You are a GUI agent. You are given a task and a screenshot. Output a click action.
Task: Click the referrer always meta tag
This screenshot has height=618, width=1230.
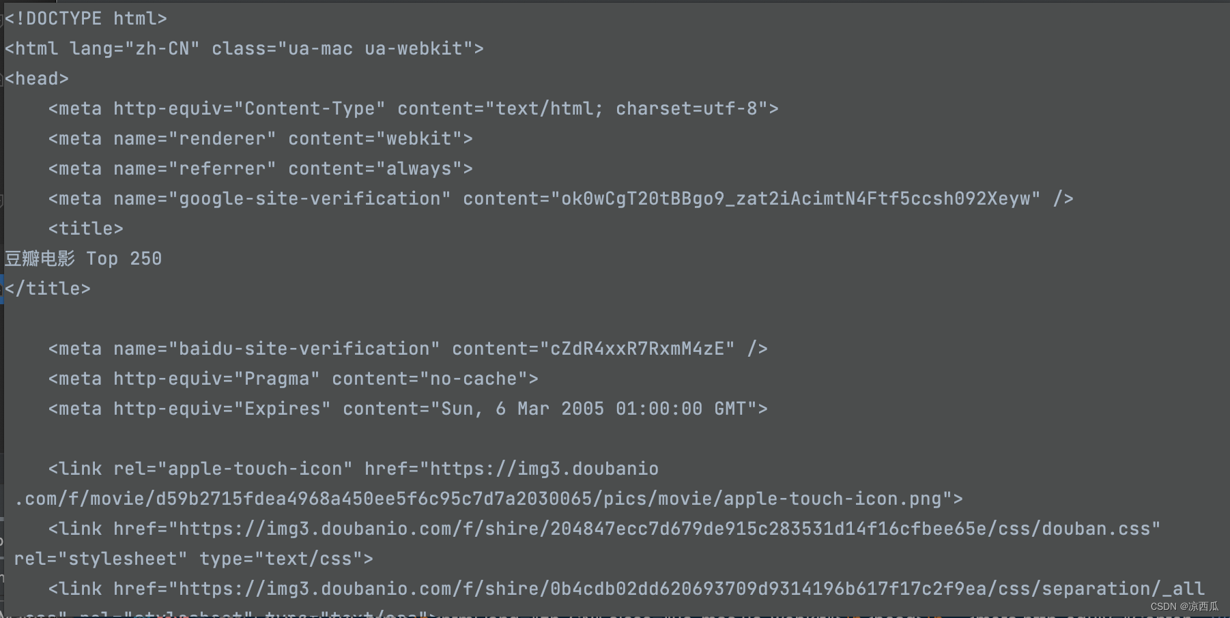260,168
